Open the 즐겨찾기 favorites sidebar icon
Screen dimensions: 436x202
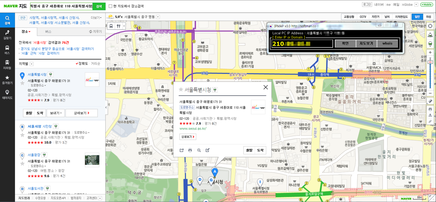pyautogui.click(x=7, y=80)
